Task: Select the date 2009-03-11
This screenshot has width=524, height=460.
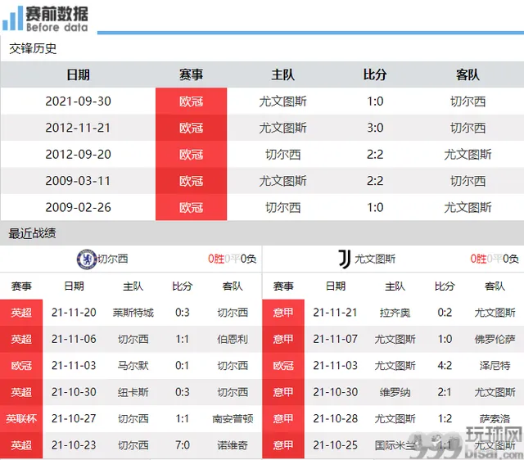Action: pos(79,181)
